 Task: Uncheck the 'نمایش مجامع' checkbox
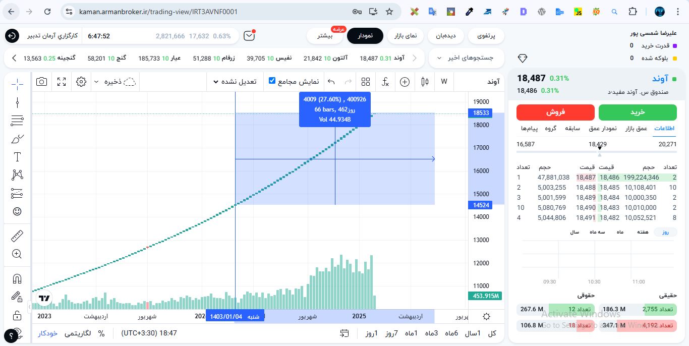tap(272, 81)
